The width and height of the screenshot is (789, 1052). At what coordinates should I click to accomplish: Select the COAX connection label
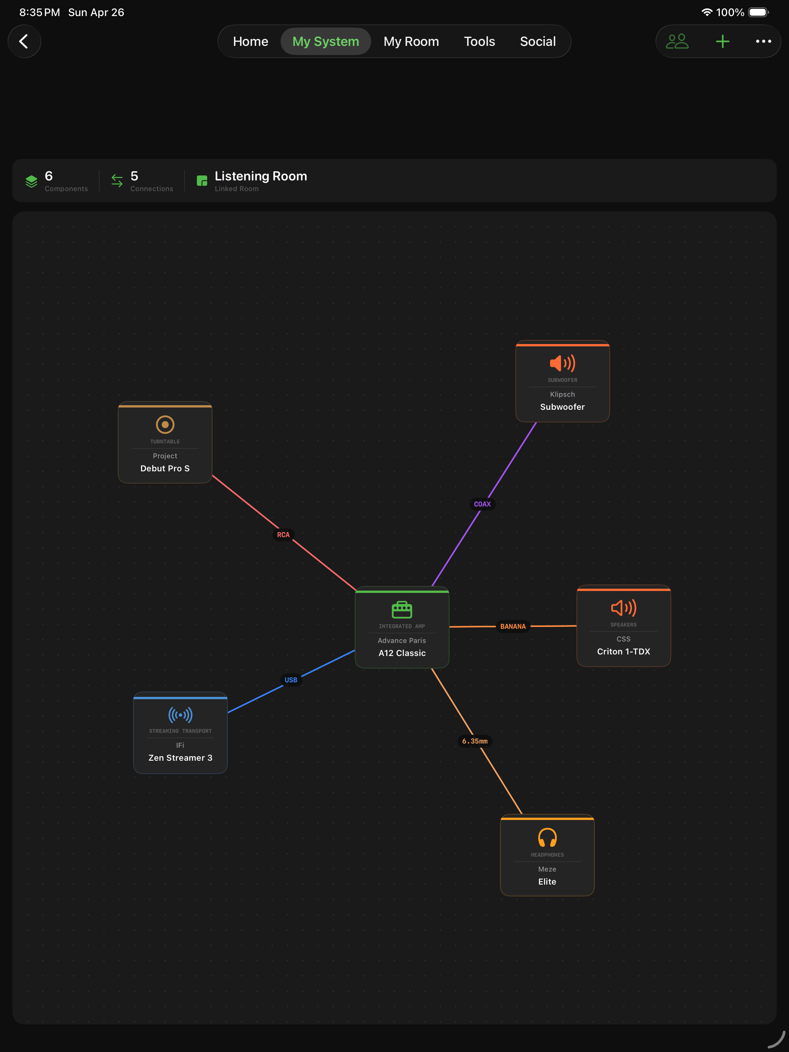coord(482,504)
